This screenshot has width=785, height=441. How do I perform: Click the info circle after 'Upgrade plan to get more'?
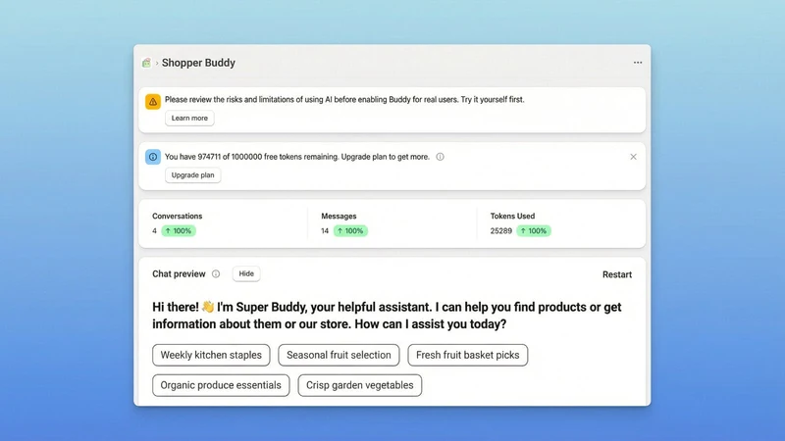[x=440, y=157]
